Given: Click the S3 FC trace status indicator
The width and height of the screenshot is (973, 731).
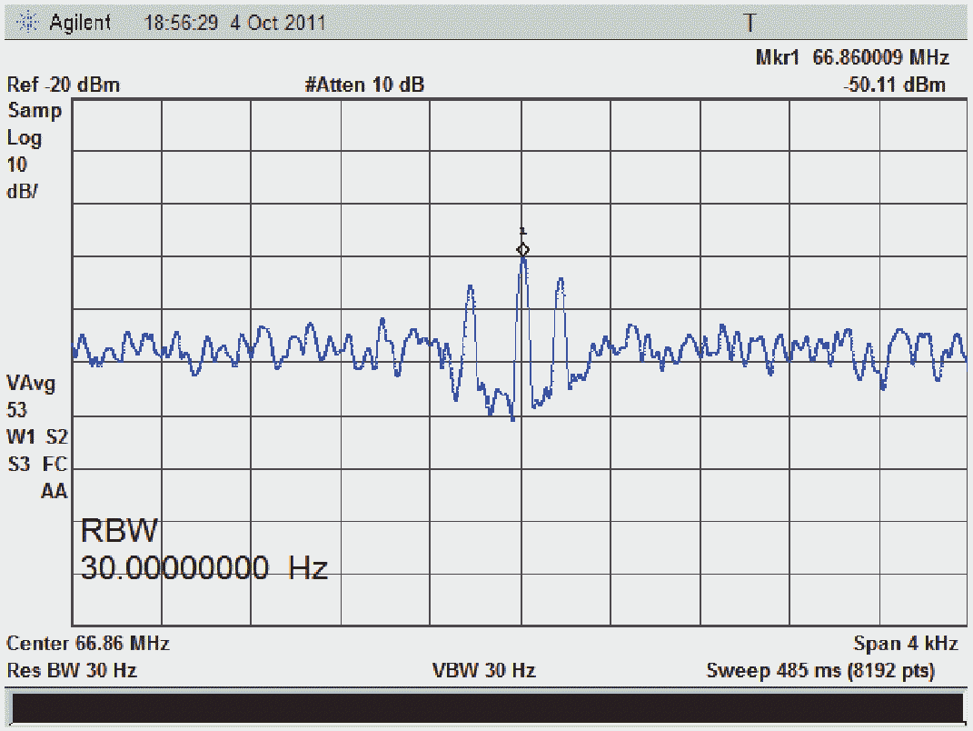Looking at the screenshot, I should 36,464.
